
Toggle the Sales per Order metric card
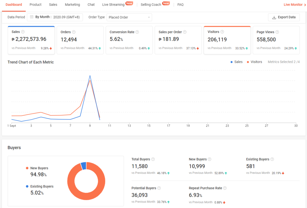[178, 40]
